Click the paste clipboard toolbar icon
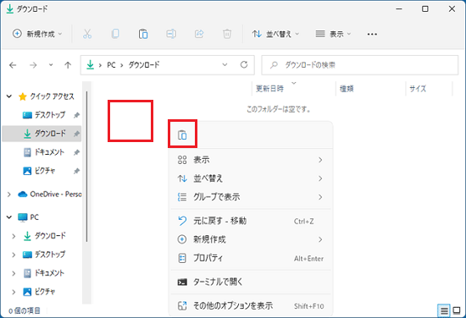 tap(143, 34)
